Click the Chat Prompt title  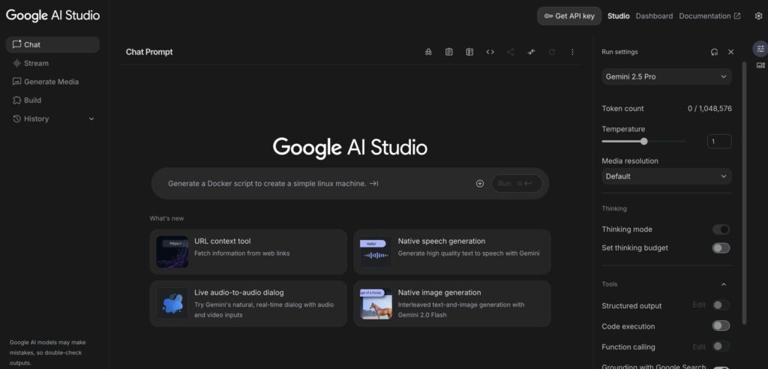[149, 52]
